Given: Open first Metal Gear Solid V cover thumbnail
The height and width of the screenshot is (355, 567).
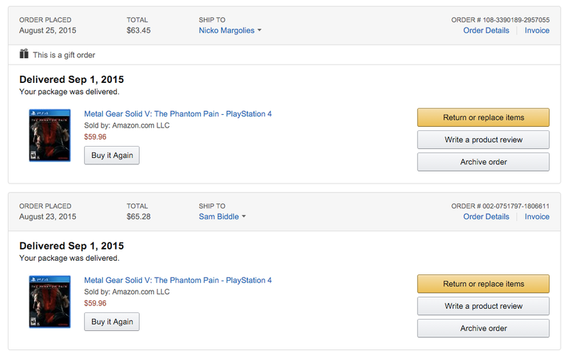Looking at the screenshot, I should tap(50, 135).
